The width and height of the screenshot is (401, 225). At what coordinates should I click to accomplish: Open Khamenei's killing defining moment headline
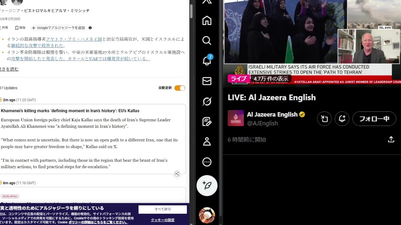tap(70, 111)
